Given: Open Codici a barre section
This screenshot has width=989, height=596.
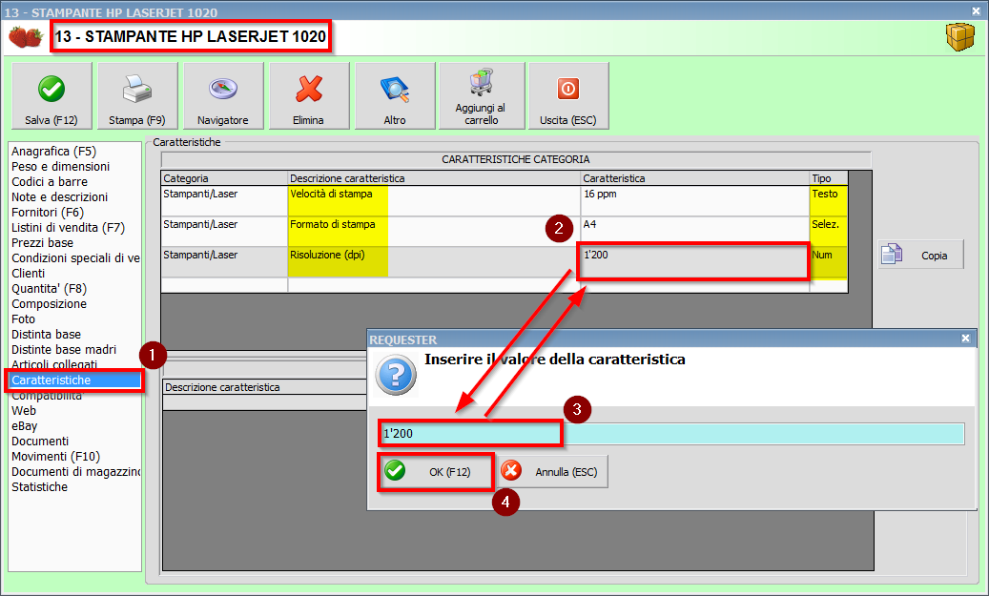Looking at the screenshot, I should tap(50, 181).
